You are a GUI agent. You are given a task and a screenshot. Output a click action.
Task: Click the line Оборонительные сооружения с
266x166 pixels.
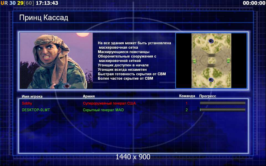pos(127,56)
